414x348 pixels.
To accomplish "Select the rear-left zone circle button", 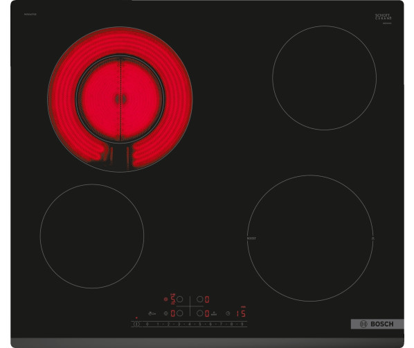I will [179, 299].
